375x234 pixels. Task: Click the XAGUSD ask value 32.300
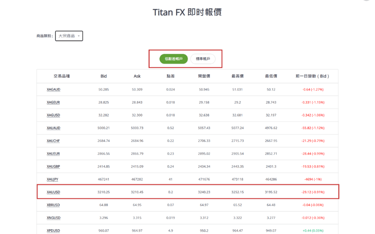(x=137, y=115)
